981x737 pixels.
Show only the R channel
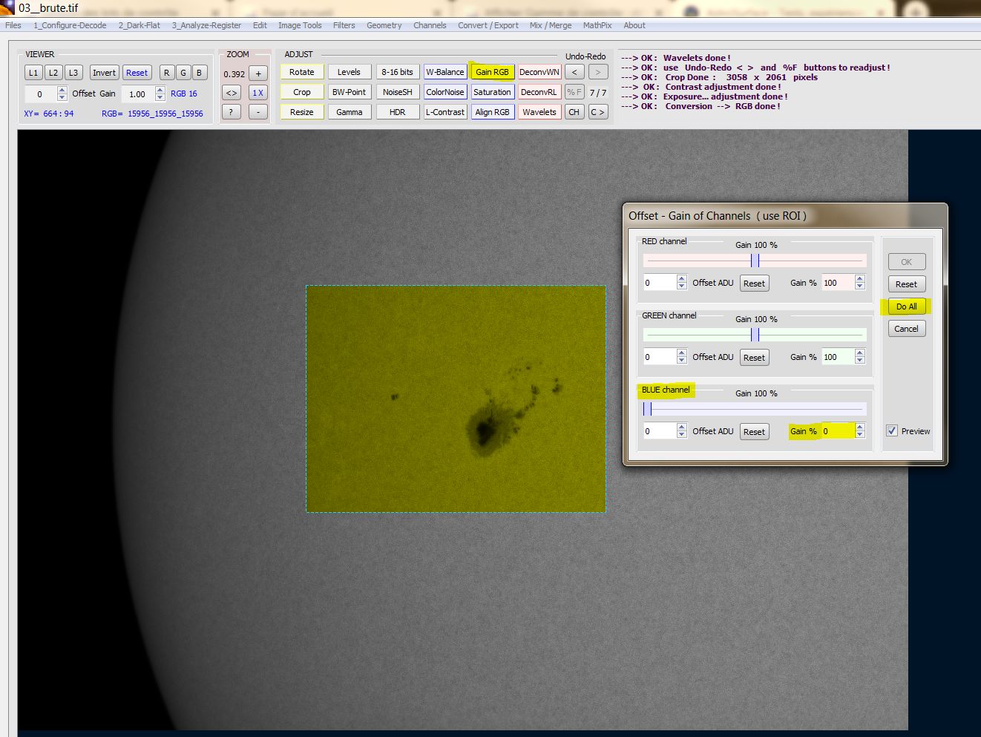coord(167,73)
